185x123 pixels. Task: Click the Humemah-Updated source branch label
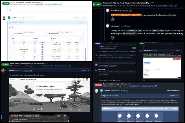pyautogui.click(x=164, y=6)
